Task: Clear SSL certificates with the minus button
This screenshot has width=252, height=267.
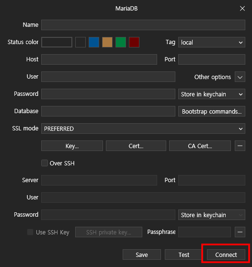Action: click(240, 146)
